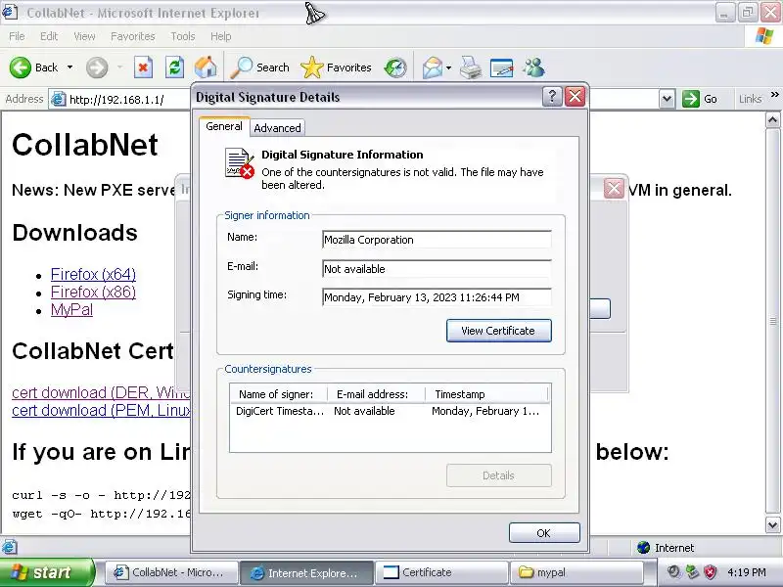This screenshot has height=587, width=783.
Task: Click the Refresh page icon
Action: pyautogui.click(x=174, y=68)
